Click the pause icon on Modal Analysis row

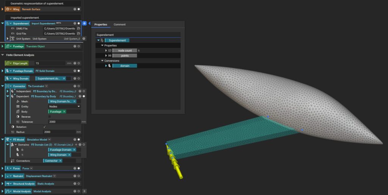(x=84, y=191)
